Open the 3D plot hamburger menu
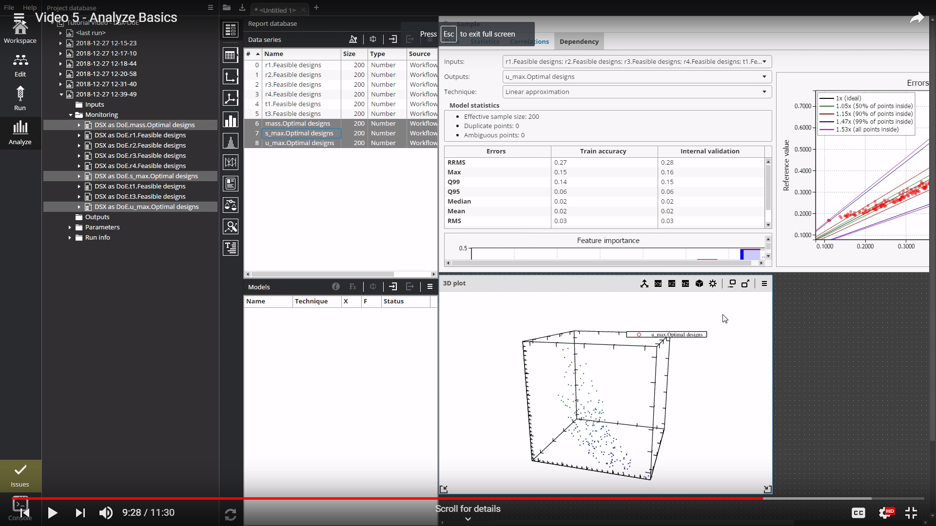Screen dimensions: 936x526 click(x=764, y=283)
